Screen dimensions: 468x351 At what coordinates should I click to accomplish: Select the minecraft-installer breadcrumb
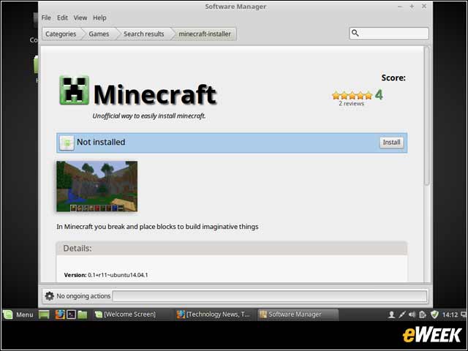coord(205,34)
